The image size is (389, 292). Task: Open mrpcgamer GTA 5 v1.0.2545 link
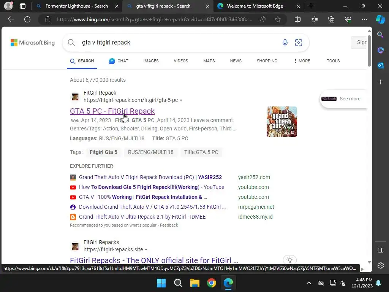152,207
